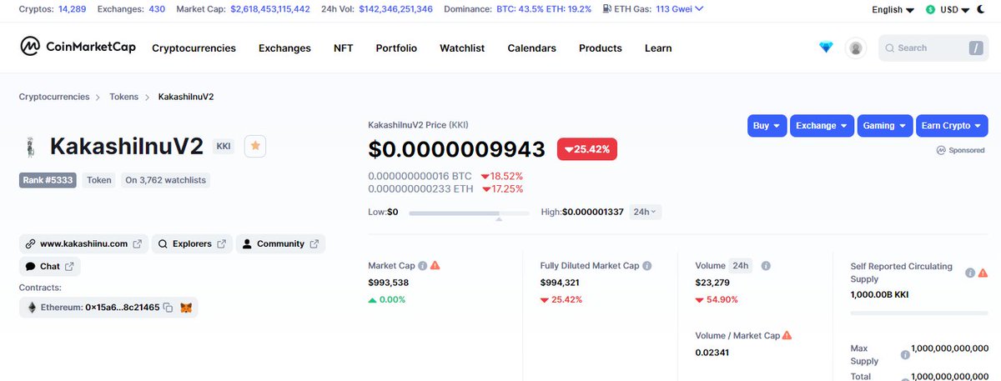Click Exchanges count 430 link
This screenshot has width=1001, height=381.
[156, 9]
